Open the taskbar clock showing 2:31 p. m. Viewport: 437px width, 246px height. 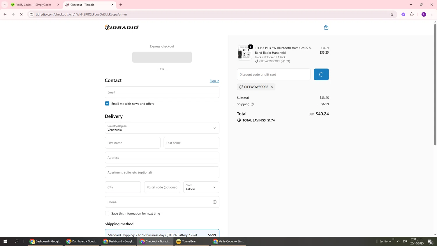(x=417, y=241)
